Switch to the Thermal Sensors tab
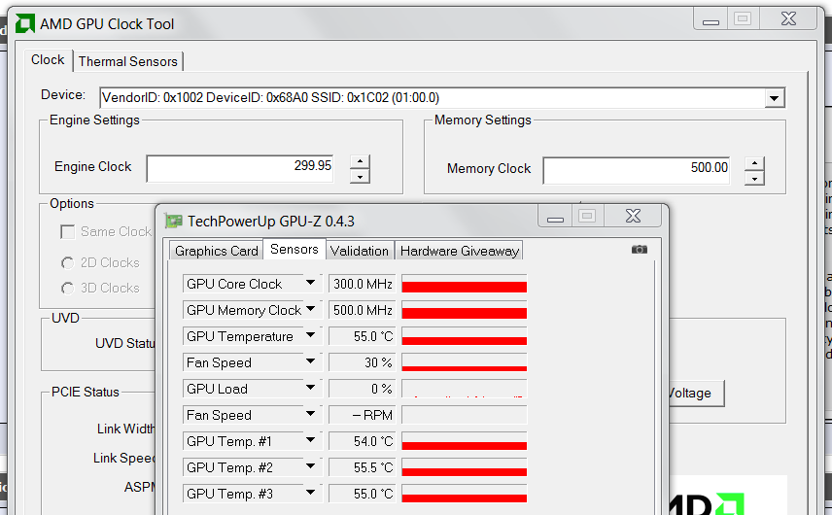This screenshot has height=515, width=832. (x=128, y=61)
